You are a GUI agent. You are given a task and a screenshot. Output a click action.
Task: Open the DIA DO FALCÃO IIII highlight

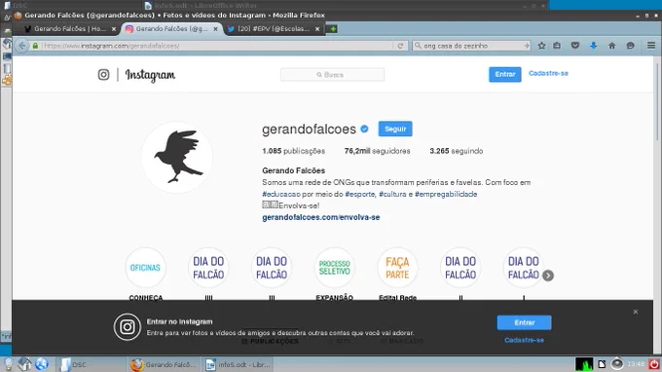point(208,268)
